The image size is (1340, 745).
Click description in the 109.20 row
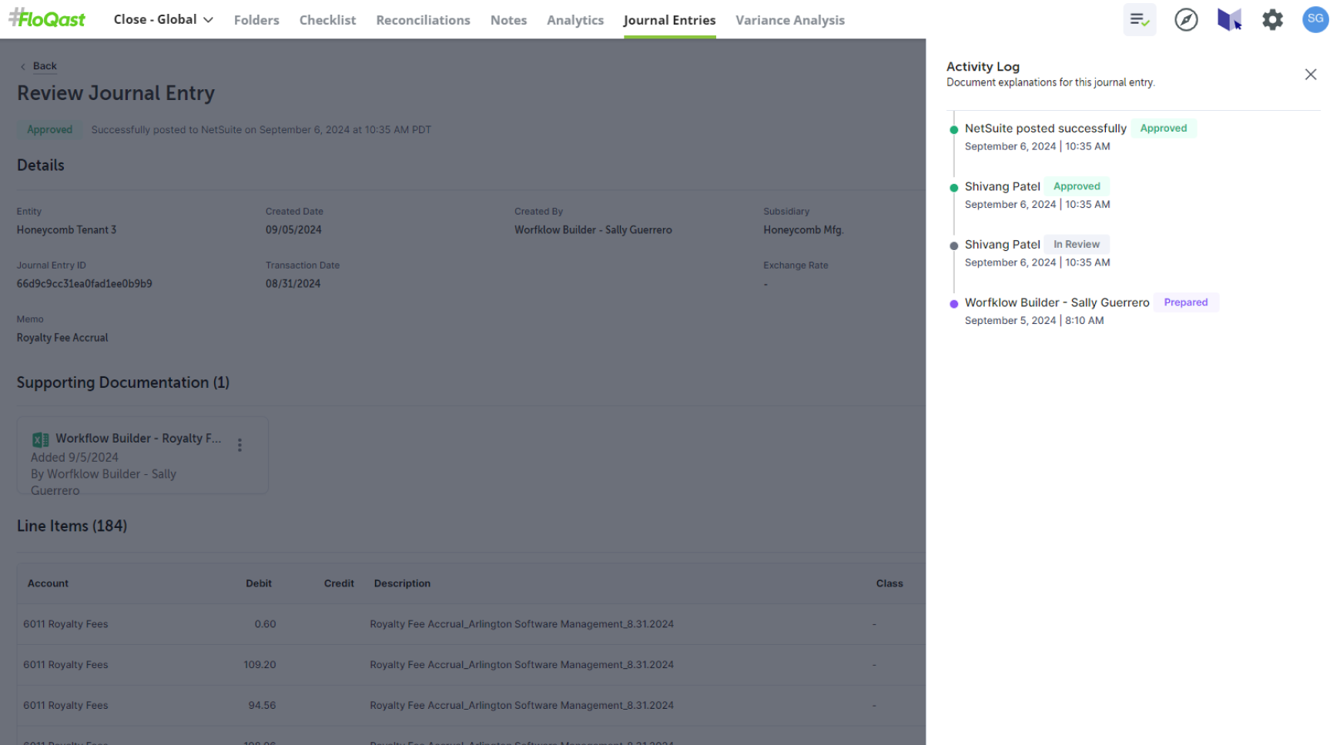521,665
